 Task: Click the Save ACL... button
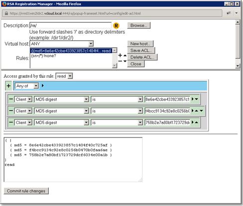(x=141, y=51)
